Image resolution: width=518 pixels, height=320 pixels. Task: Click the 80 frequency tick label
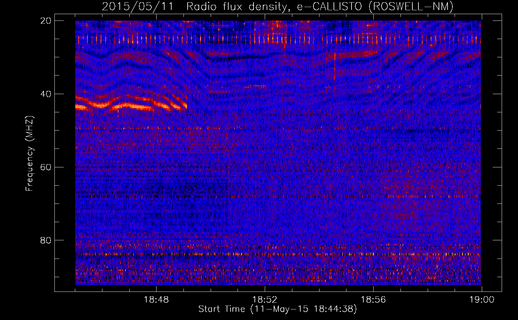coord(46,240)
